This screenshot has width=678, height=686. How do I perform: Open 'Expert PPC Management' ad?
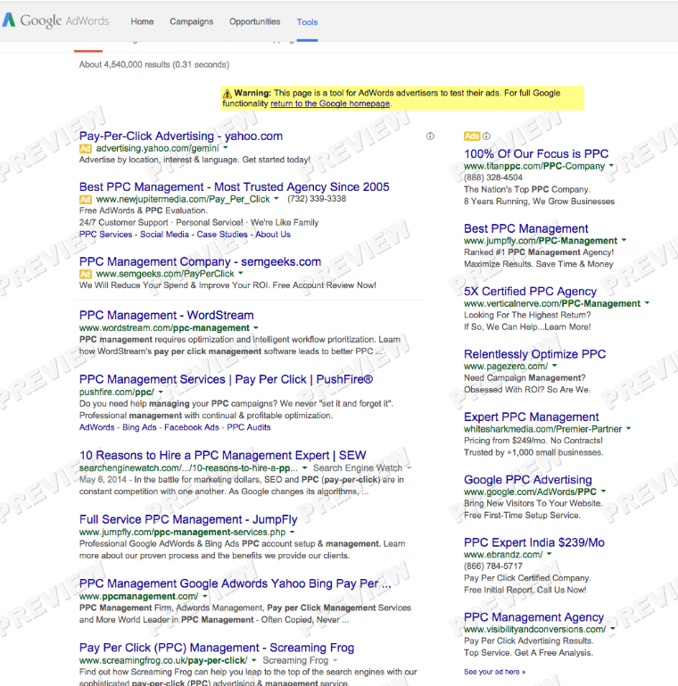531,417
